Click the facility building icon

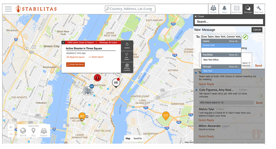[x=88, y=91]
